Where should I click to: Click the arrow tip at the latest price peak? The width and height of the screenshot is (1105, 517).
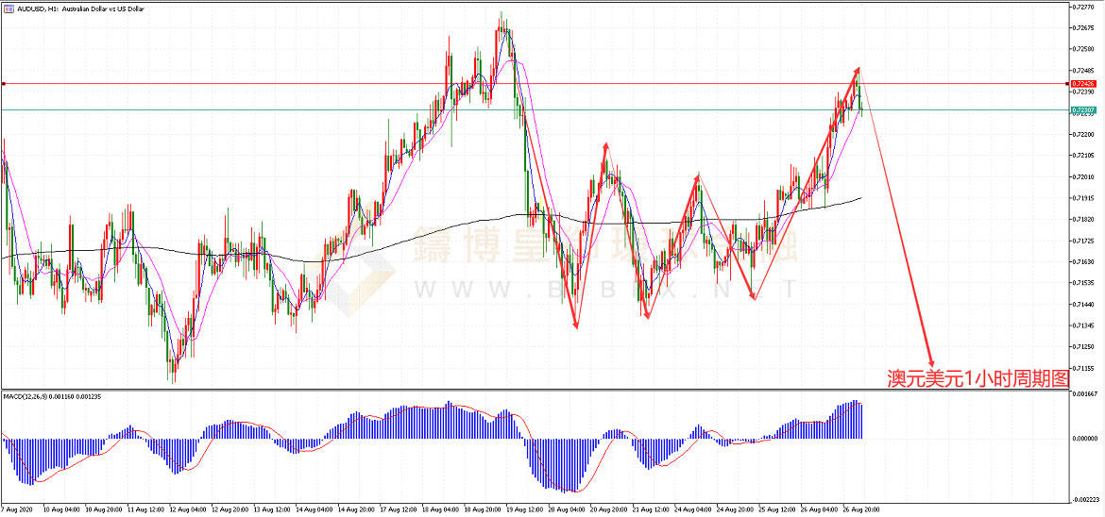[858, 69]
